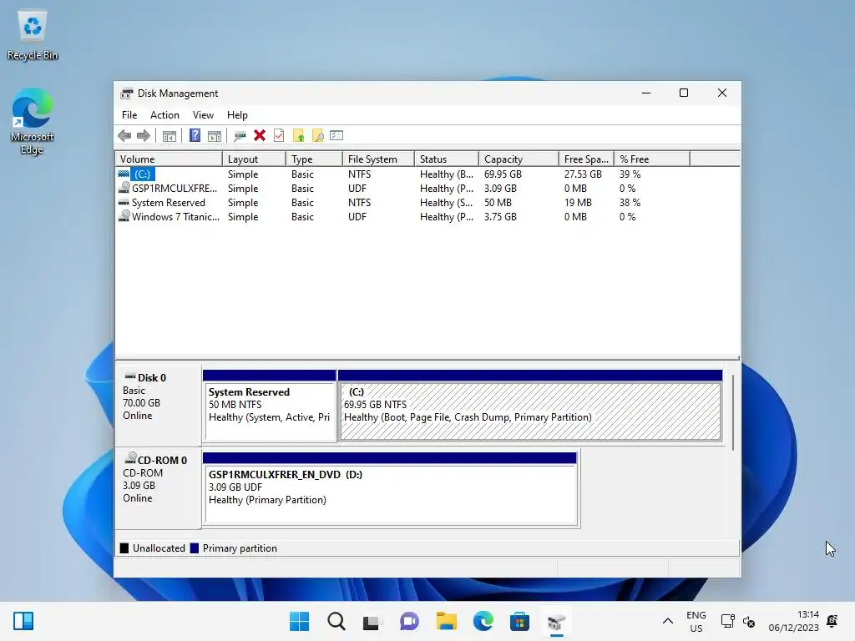Sort by Volume column header

[x=169, y=159]
